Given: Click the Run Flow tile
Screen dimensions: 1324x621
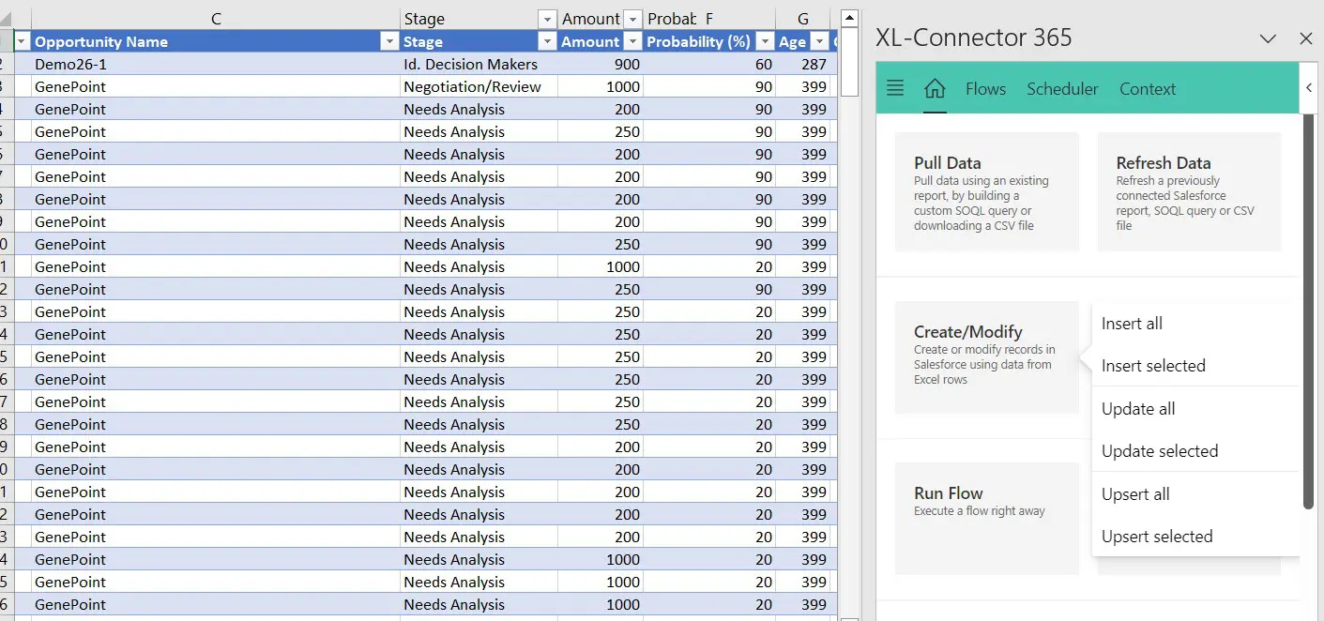Looking at the screenshot, I should coord(986,517).
